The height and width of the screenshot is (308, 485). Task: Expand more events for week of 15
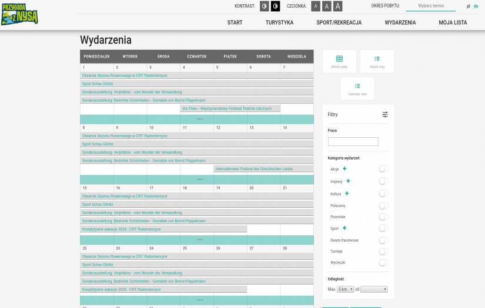point(197,240)
